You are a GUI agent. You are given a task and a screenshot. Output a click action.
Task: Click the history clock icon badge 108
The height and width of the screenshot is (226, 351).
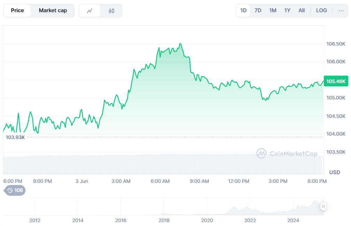click(x=15, y=190)
